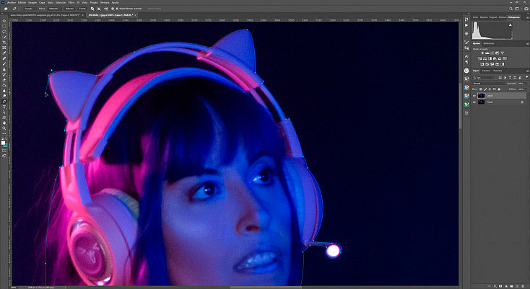
Task: Open the Ayuda menu
Action: (115, 3)
